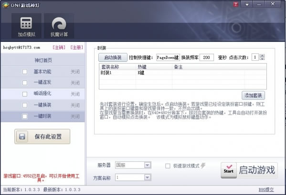Viewport: 286px width, 195px height.
Task: Check the 极速游戏模式 checkbox
Action: pyautogui.click(x=168, y=166)
